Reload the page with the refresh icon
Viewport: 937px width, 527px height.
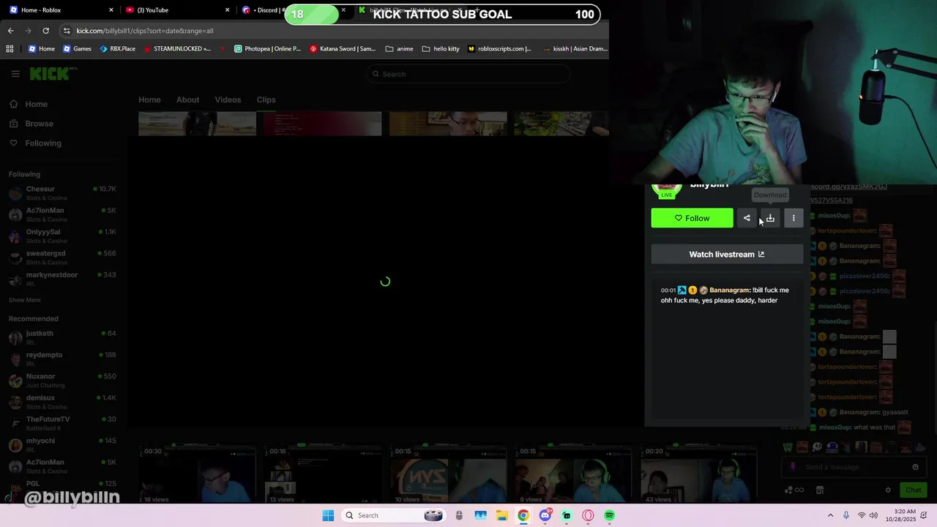point(45,31)
